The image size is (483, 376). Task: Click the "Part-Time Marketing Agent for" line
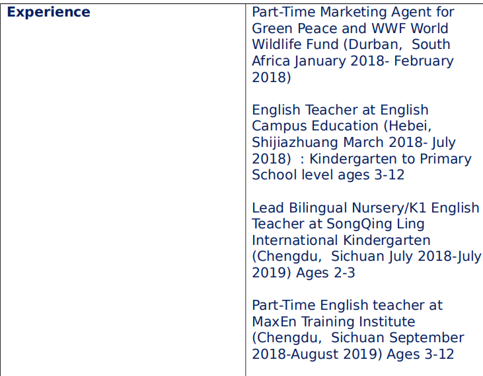pos(353,13)
